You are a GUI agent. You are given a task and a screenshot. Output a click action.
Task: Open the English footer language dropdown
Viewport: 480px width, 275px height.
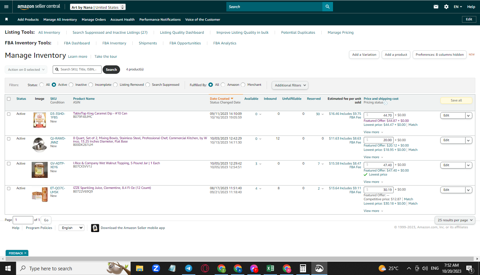pos(71,228)
